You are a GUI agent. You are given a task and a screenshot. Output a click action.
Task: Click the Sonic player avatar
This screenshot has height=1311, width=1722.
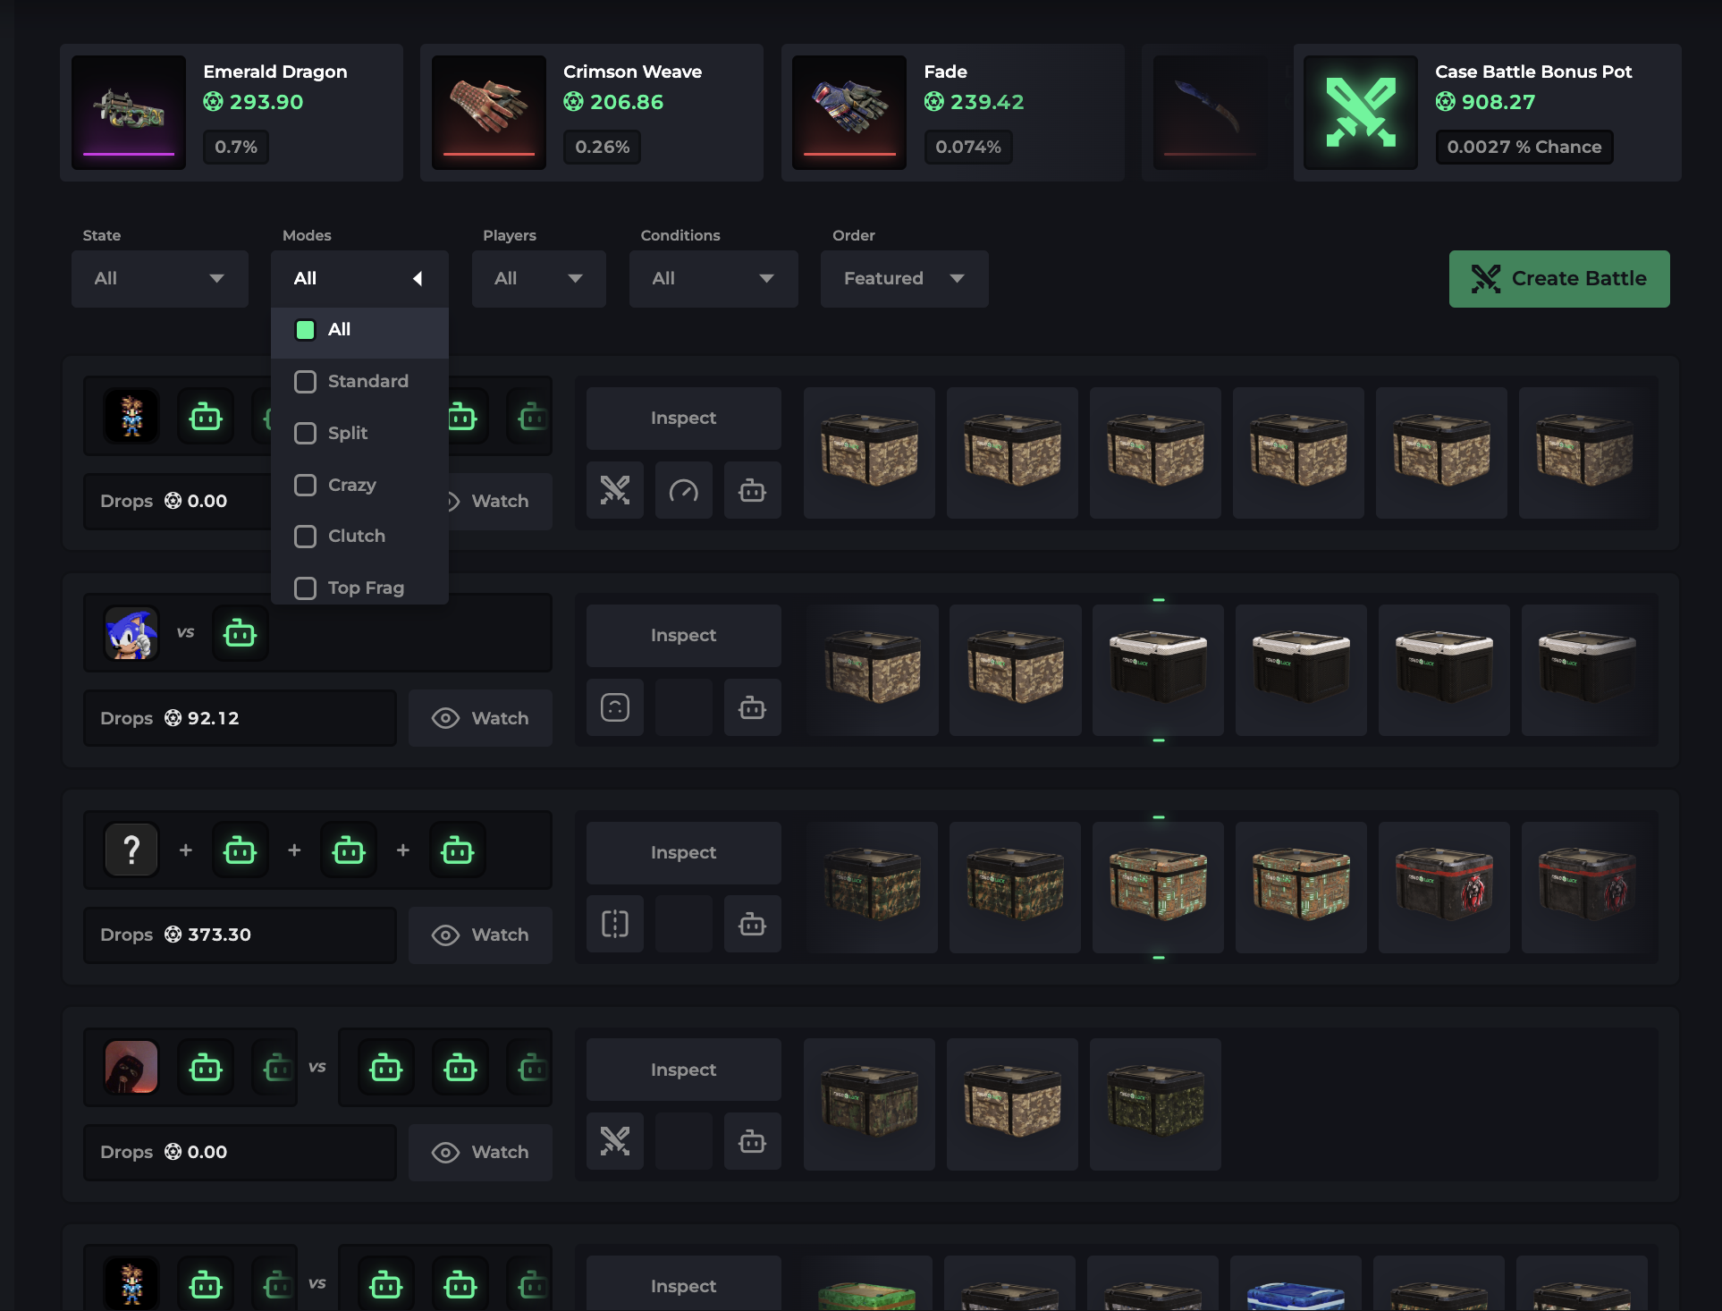click(x=131, y=634)
